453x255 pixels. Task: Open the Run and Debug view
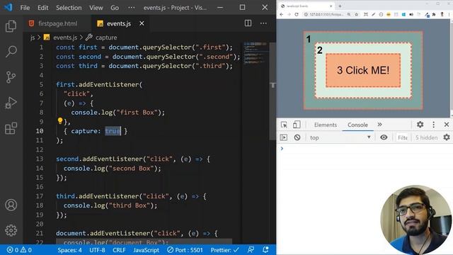click(x=11, y=103)
